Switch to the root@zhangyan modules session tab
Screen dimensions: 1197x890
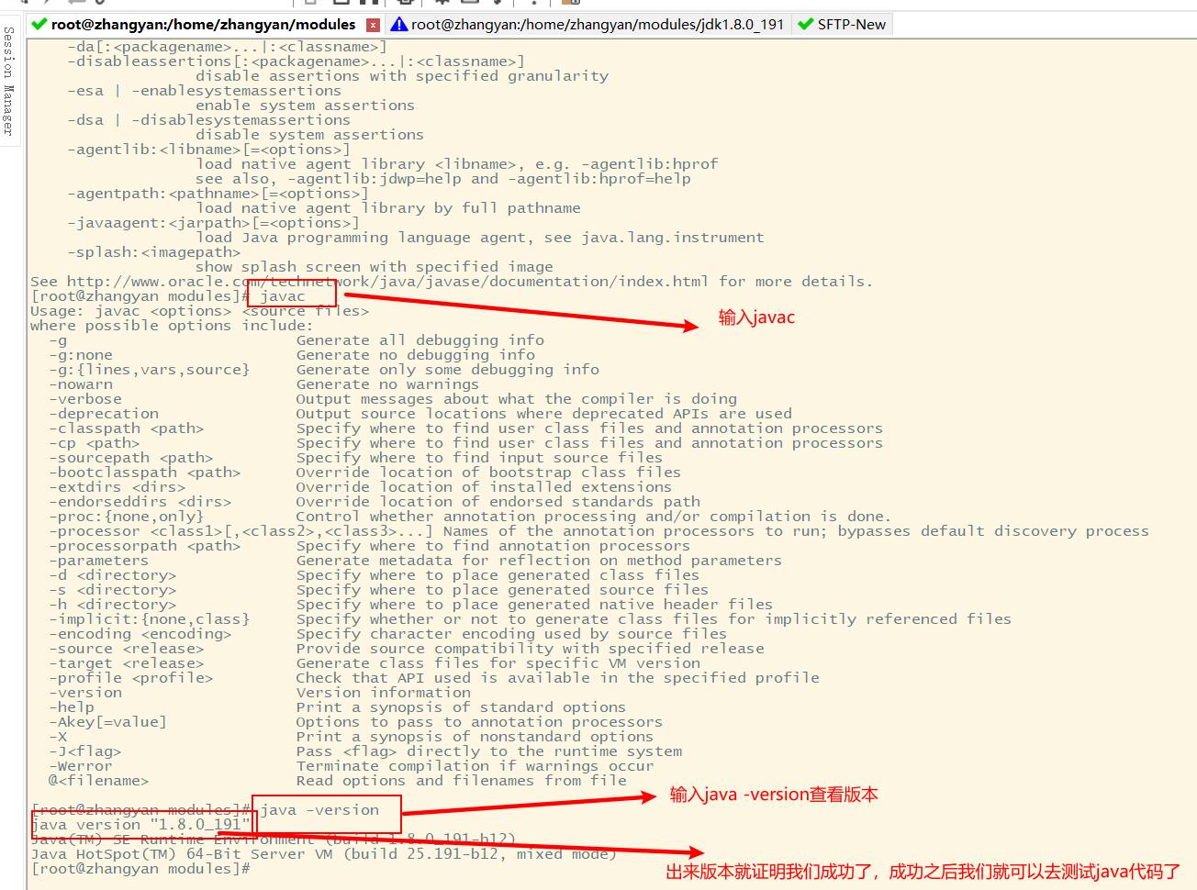tap(203, 24)
